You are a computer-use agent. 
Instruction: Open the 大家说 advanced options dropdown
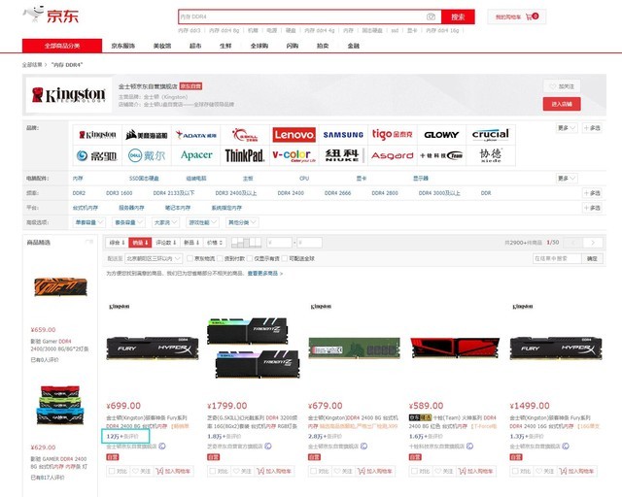(x=160, y=222)
